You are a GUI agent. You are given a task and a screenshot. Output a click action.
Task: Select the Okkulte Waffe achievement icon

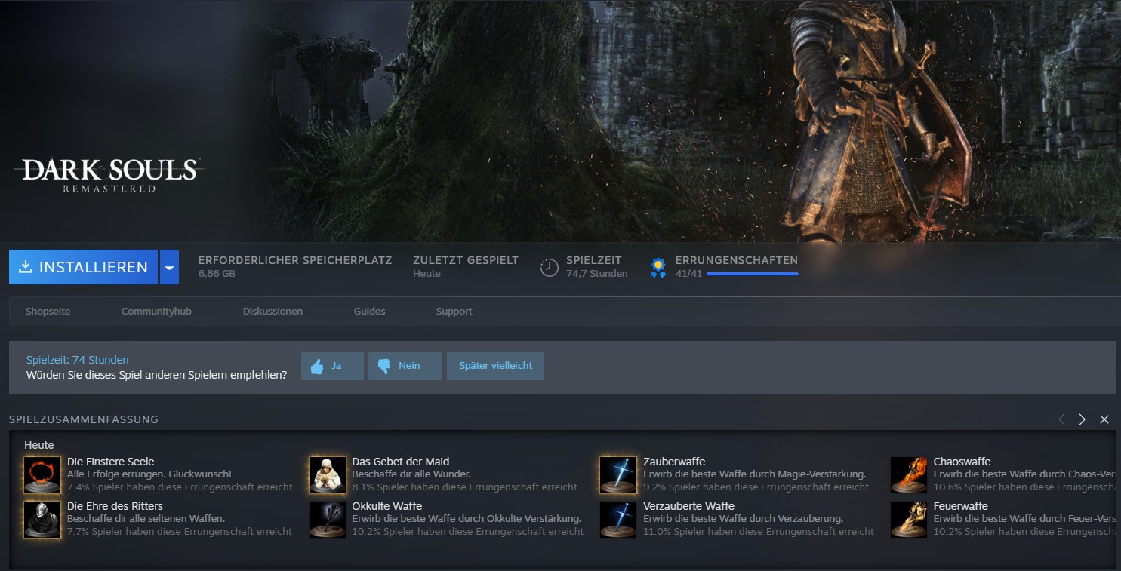(x=328, y=519)
